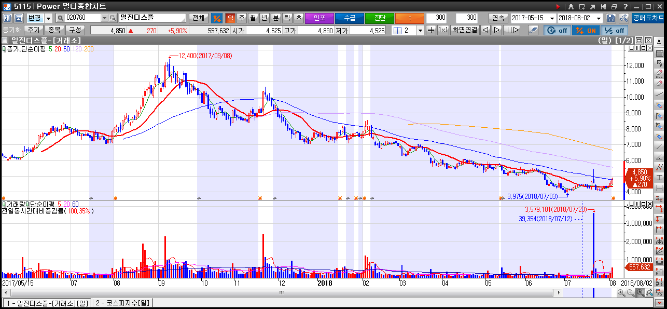Screen dimensions: 667x309
Task: Zoom in the chart with magnifier plus
Action: point(621,293)
